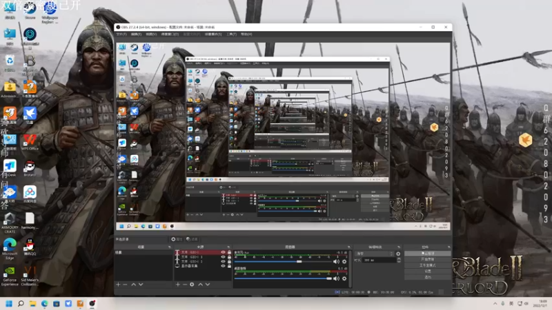Decrease transition duration with down arrow

pos(399,262)
